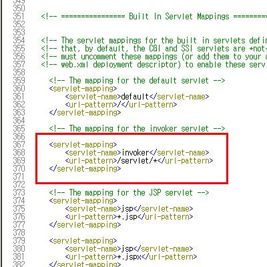
Task: Click servlet-name "jsp" on line 380
Action: 127,249
